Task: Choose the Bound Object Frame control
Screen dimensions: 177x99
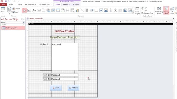Action: point(125,10)
